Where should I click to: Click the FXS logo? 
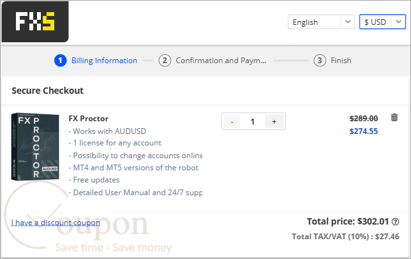35,22
